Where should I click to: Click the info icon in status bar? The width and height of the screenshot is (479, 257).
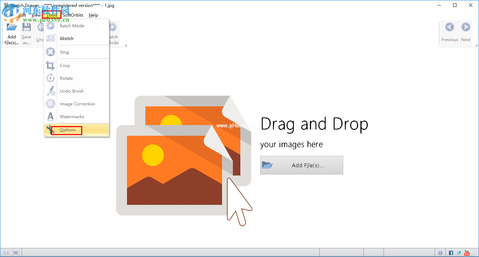coord(440,253)
